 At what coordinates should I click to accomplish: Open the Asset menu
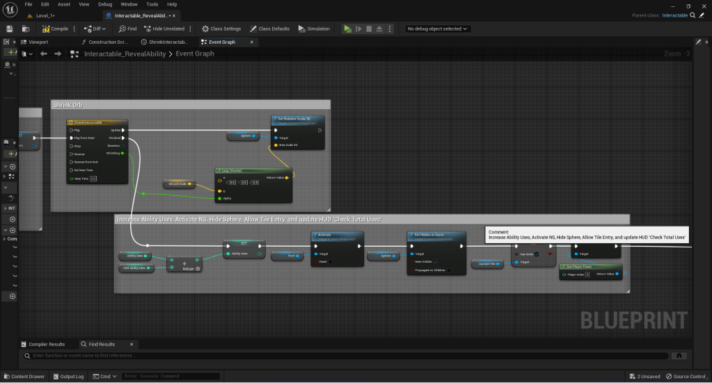pyautogui.click(x=64, y=4)
